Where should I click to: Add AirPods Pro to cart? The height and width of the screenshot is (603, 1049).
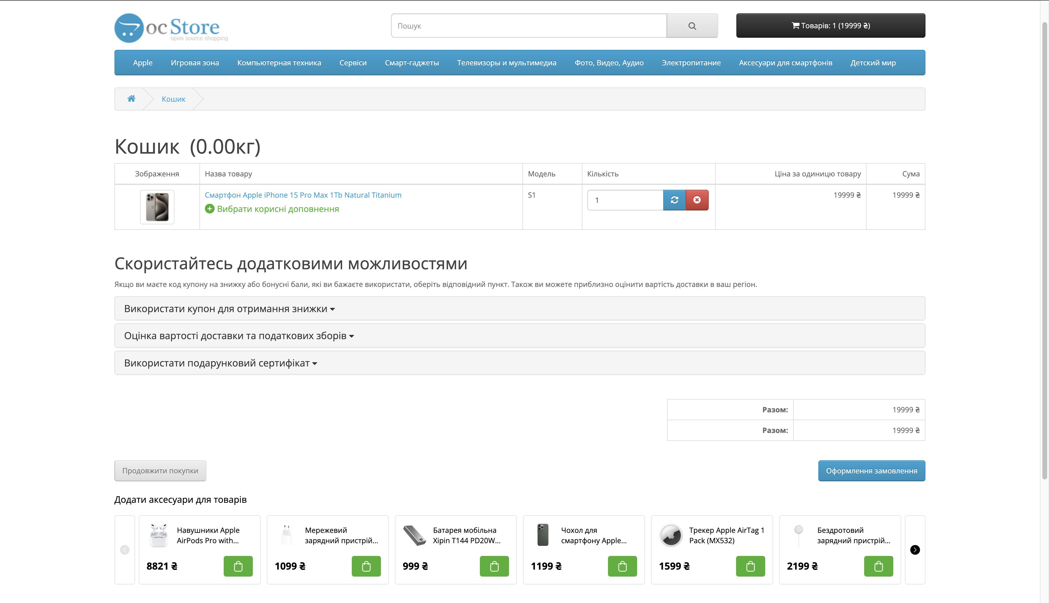click(x=238, y=566)
